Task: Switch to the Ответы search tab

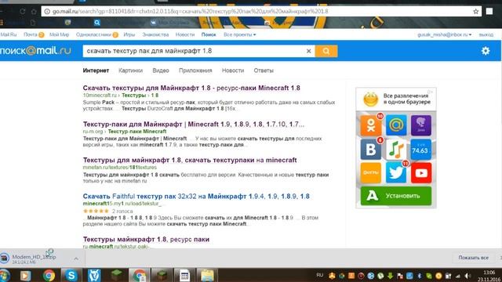Action: click(x=264, y=70)
